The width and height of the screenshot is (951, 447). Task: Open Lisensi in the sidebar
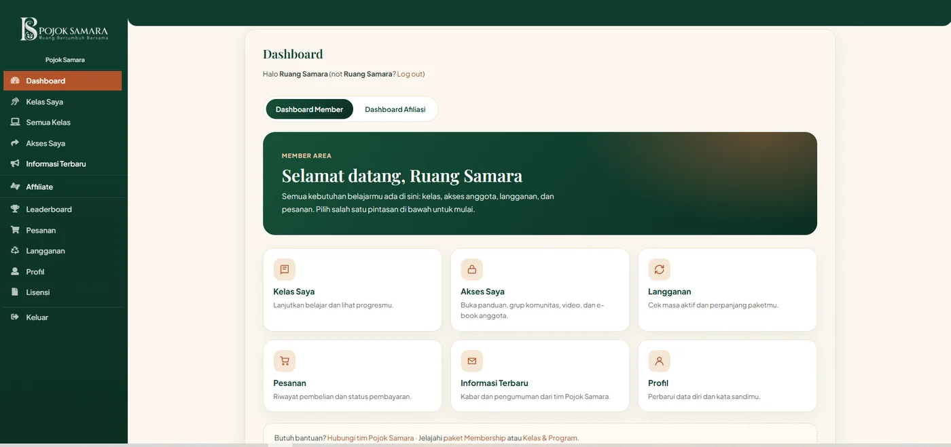(x=62, y=292)
